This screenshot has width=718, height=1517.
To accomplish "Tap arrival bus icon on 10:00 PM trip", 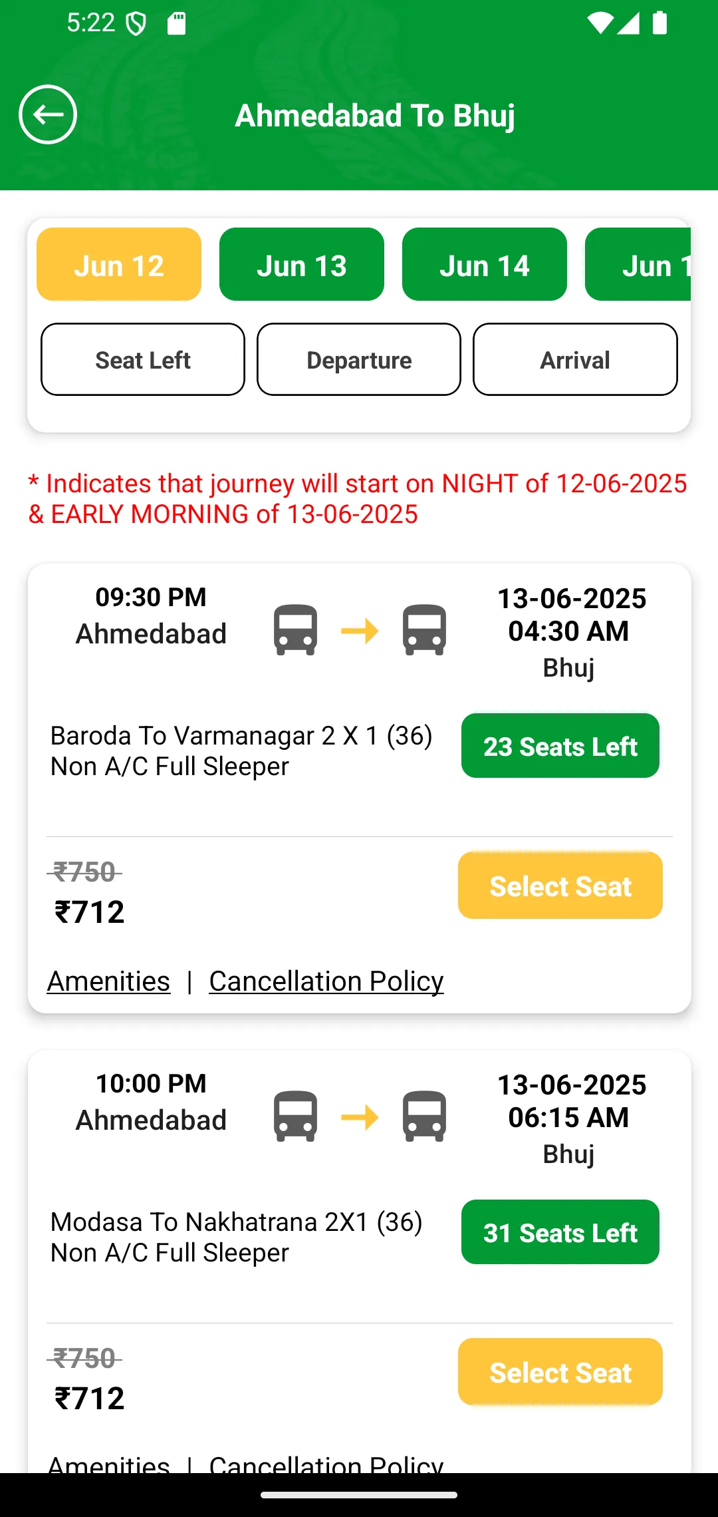I will (x=424, y=1116).
